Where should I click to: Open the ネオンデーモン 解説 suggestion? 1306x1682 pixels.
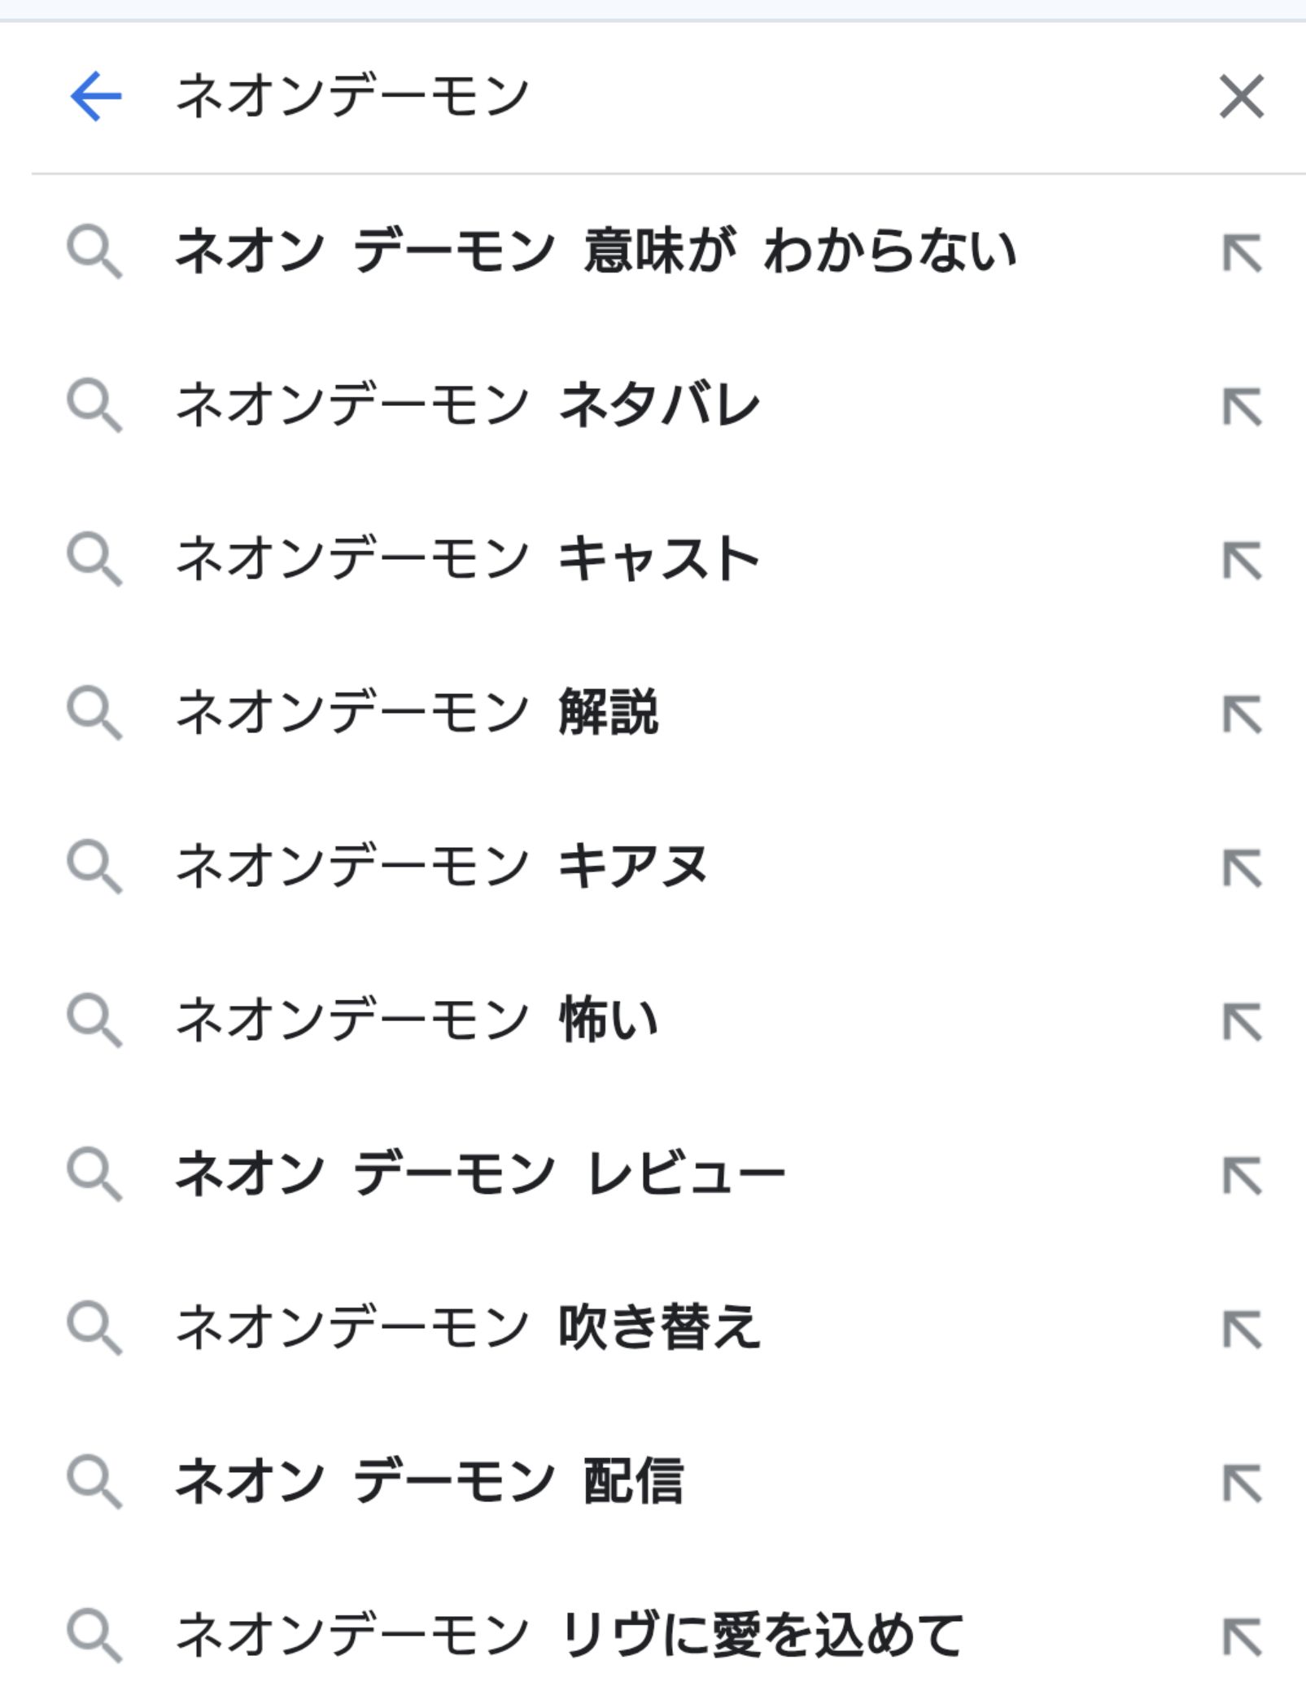coord(417,712)
